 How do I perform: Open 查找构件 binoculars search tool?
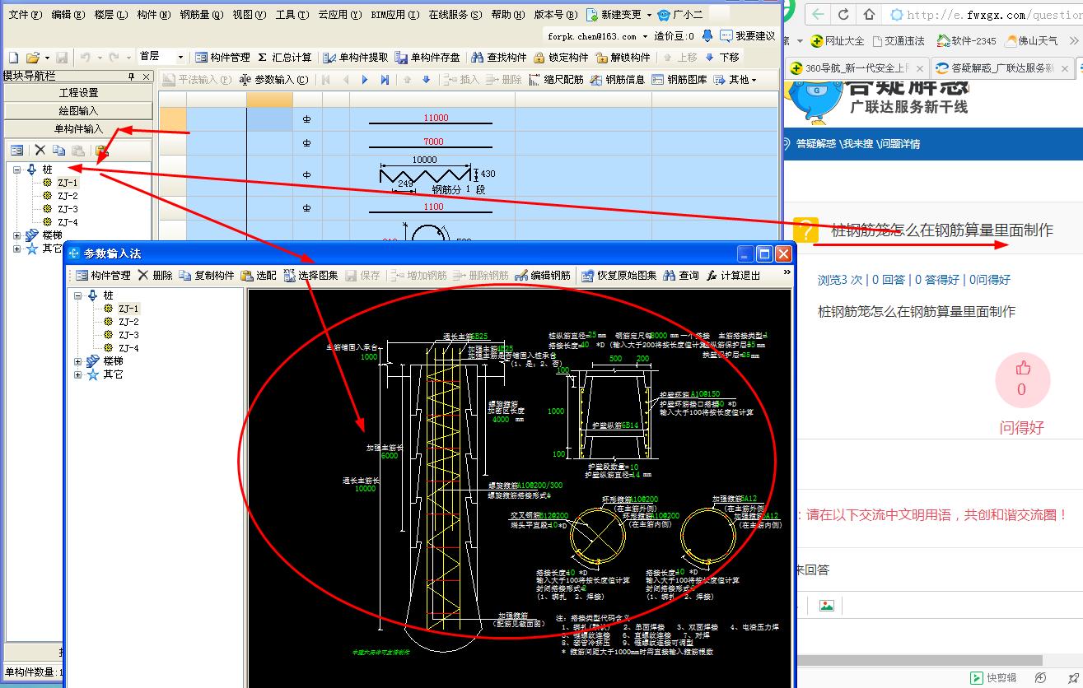coord(498,58)
